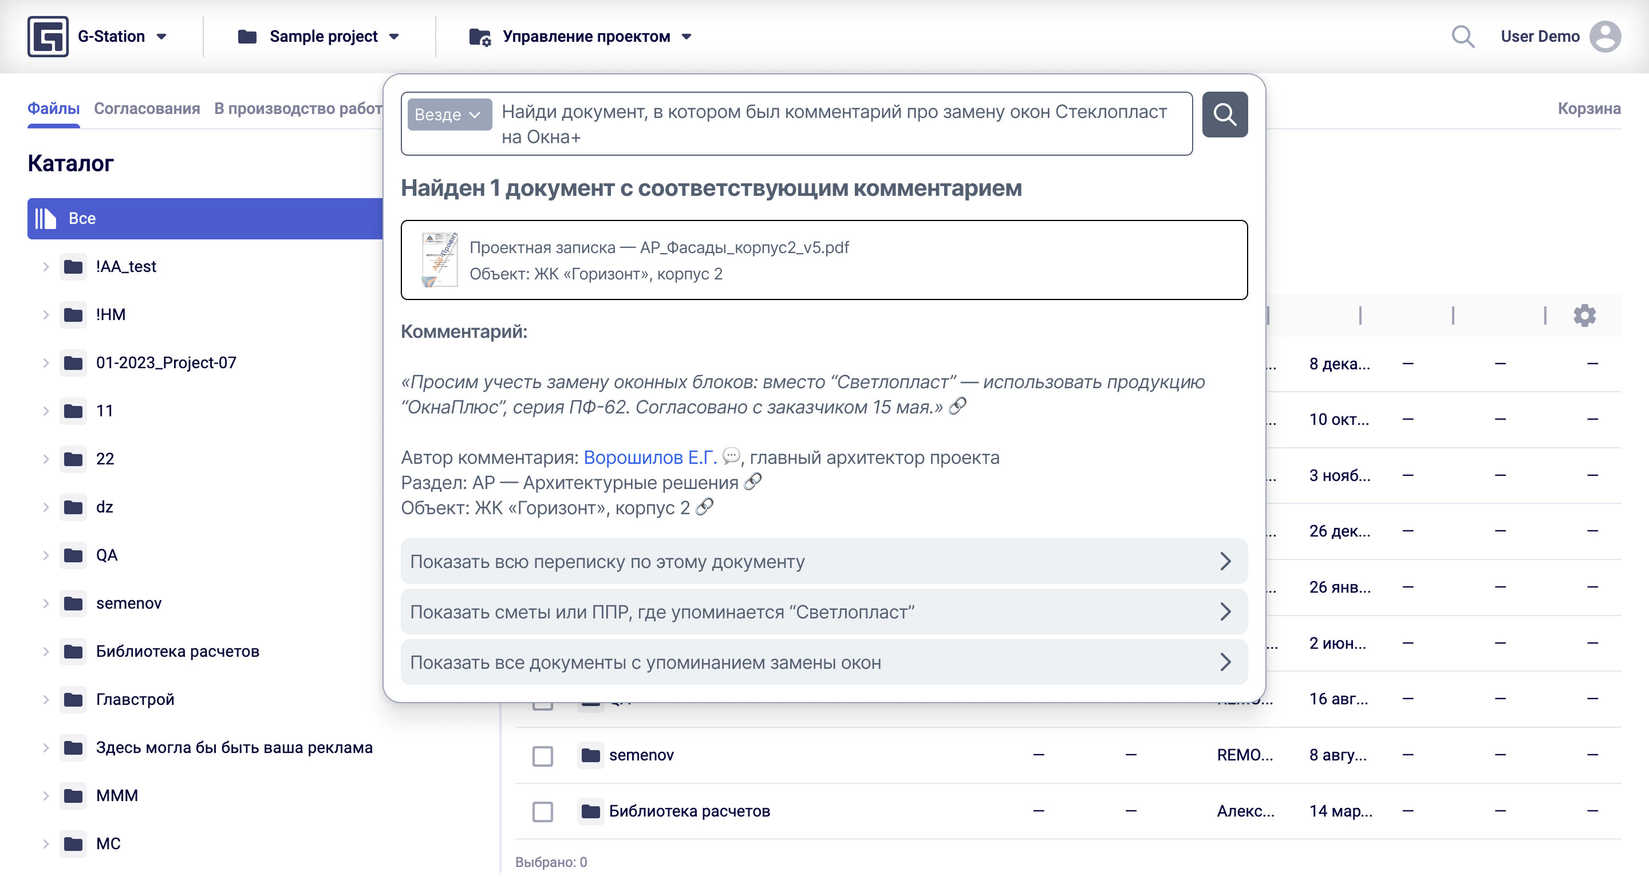Click link icon next to Раздел АР
The width and height of the screenshot is (1649, 891).
[x=753, y=482]
